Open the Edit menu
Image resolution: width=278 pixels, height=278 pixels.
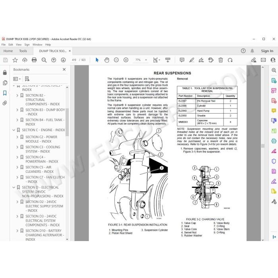tap(11, 44)
